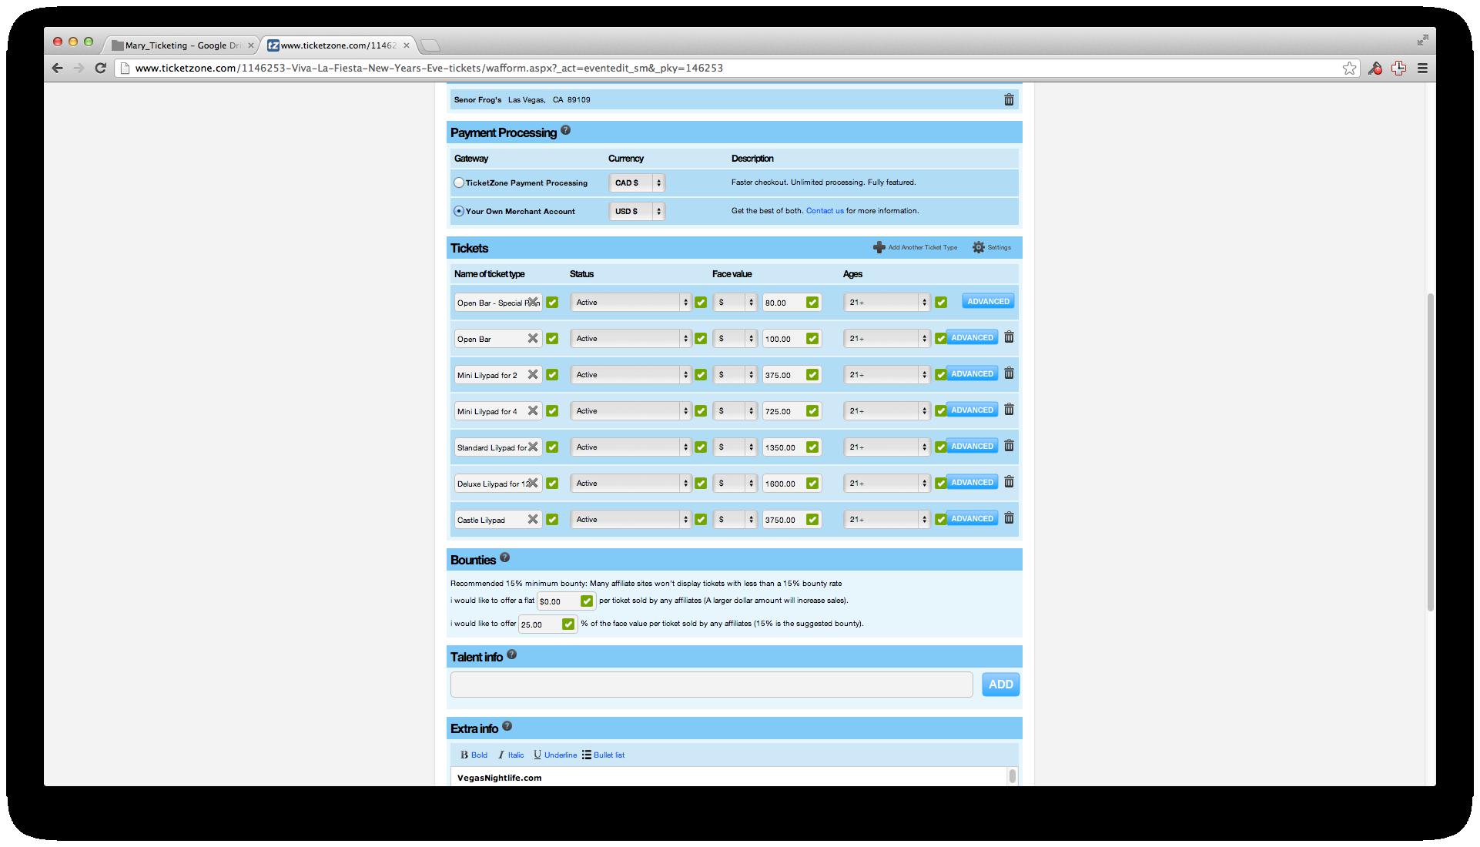Open the USD $ currency dropdown
The image size is (1480, 847).
pos(636,211)
